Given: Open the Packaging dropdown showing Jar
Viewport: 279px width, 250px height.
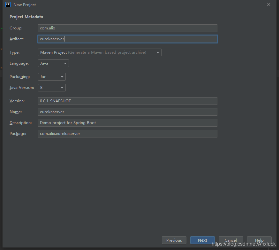Looking at the screenshot, I should [52, 77].
